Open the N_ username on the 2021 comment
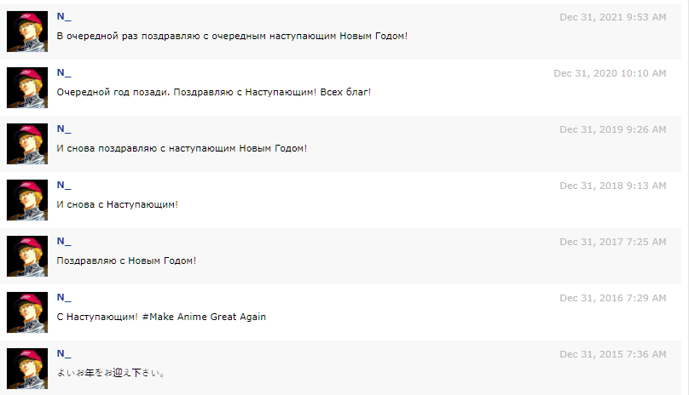 (64, 17)
